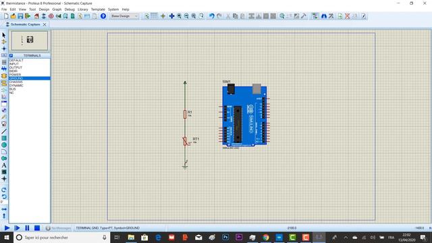The width and height of the screenshot is (432, 243).
Task: Select the Buses Mode tool
Action: (x=4, y=69)
